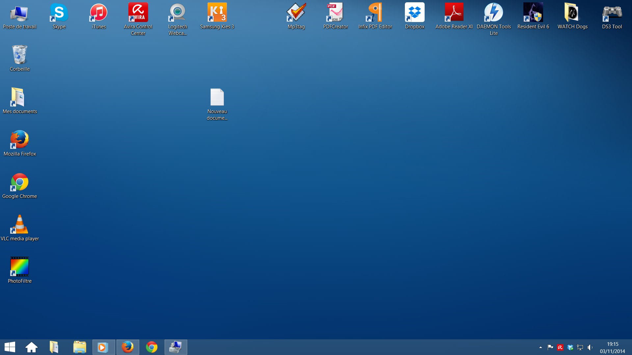This screenshot has width=632, height=355.
Task: Select the Mes documents desktop folder
Action: (19, 101)
